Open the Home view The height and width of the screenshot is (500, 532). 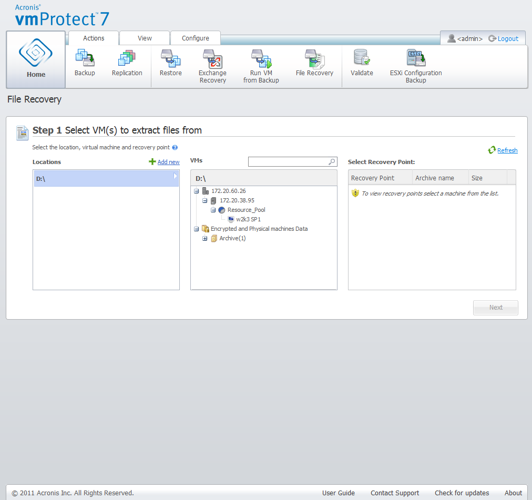[x=36, y=60]
